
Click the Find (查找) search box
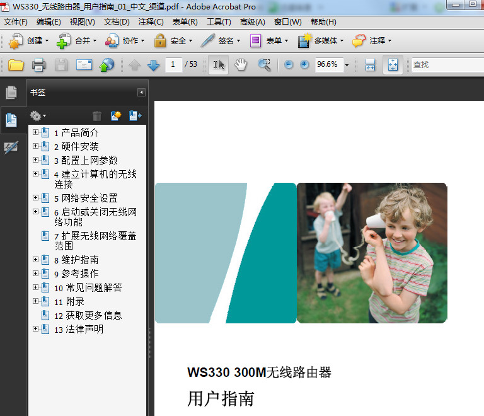click(x=447, y=65)
